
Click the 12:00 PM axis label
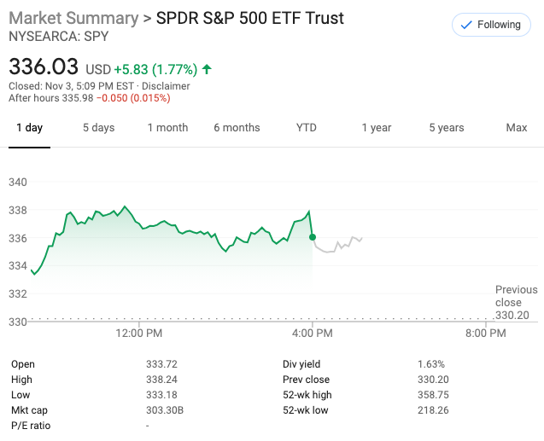click(138, 334)
